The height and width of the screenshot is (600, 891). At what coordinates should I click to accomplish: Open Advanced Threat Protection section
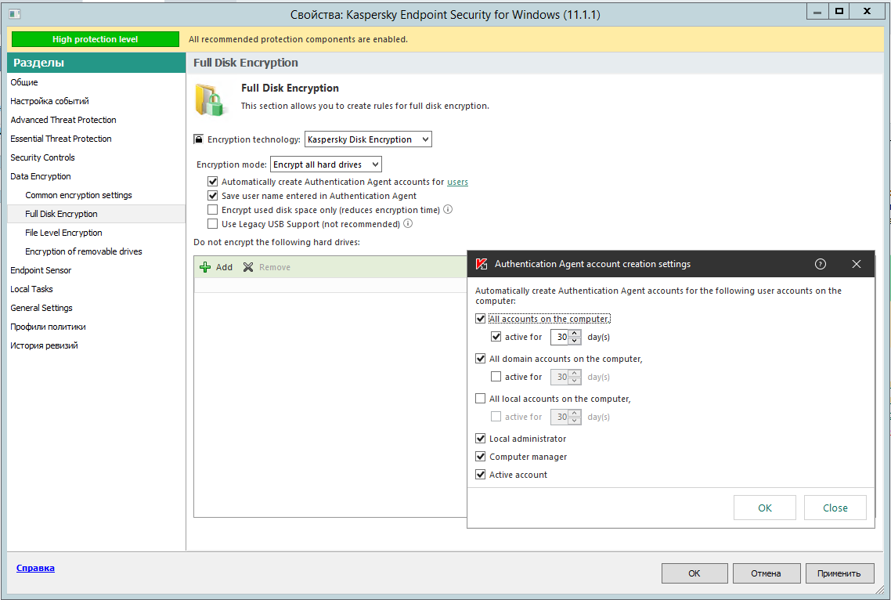(63, 120)
